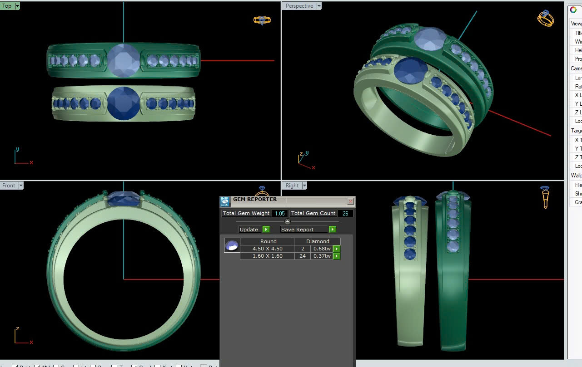Viewport: 582px width, 367px height.
Task: Open the Right viewport dropdown arrow
Action: [304, 186]
